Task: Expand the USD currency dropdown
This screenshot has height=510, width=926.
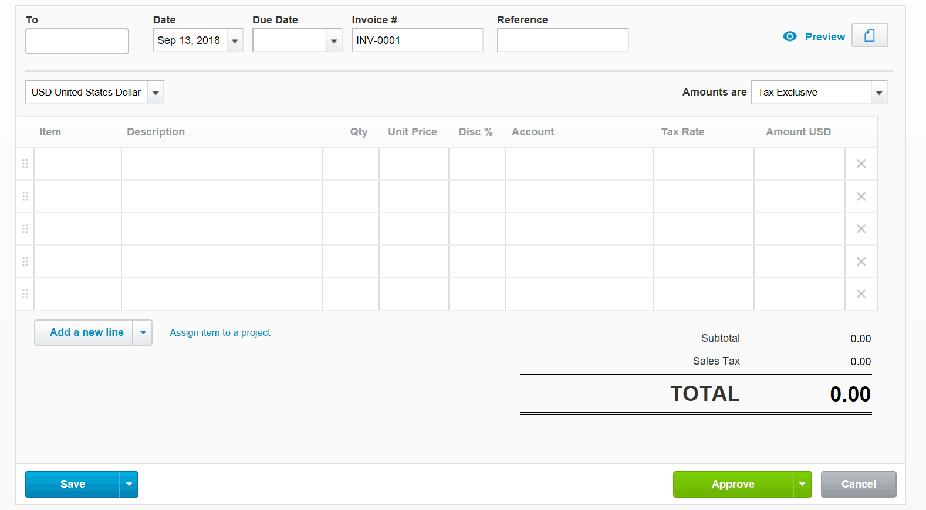Action: 156,92
